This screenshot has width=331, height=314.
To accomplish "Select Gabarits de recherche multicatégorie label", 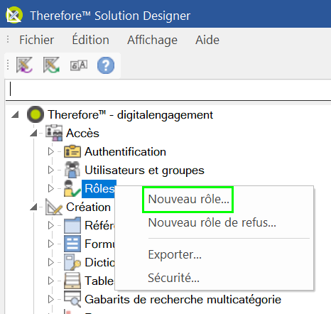I will 183,300.
